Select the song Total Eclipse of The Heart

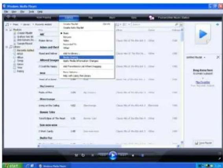tap(52, 118)
